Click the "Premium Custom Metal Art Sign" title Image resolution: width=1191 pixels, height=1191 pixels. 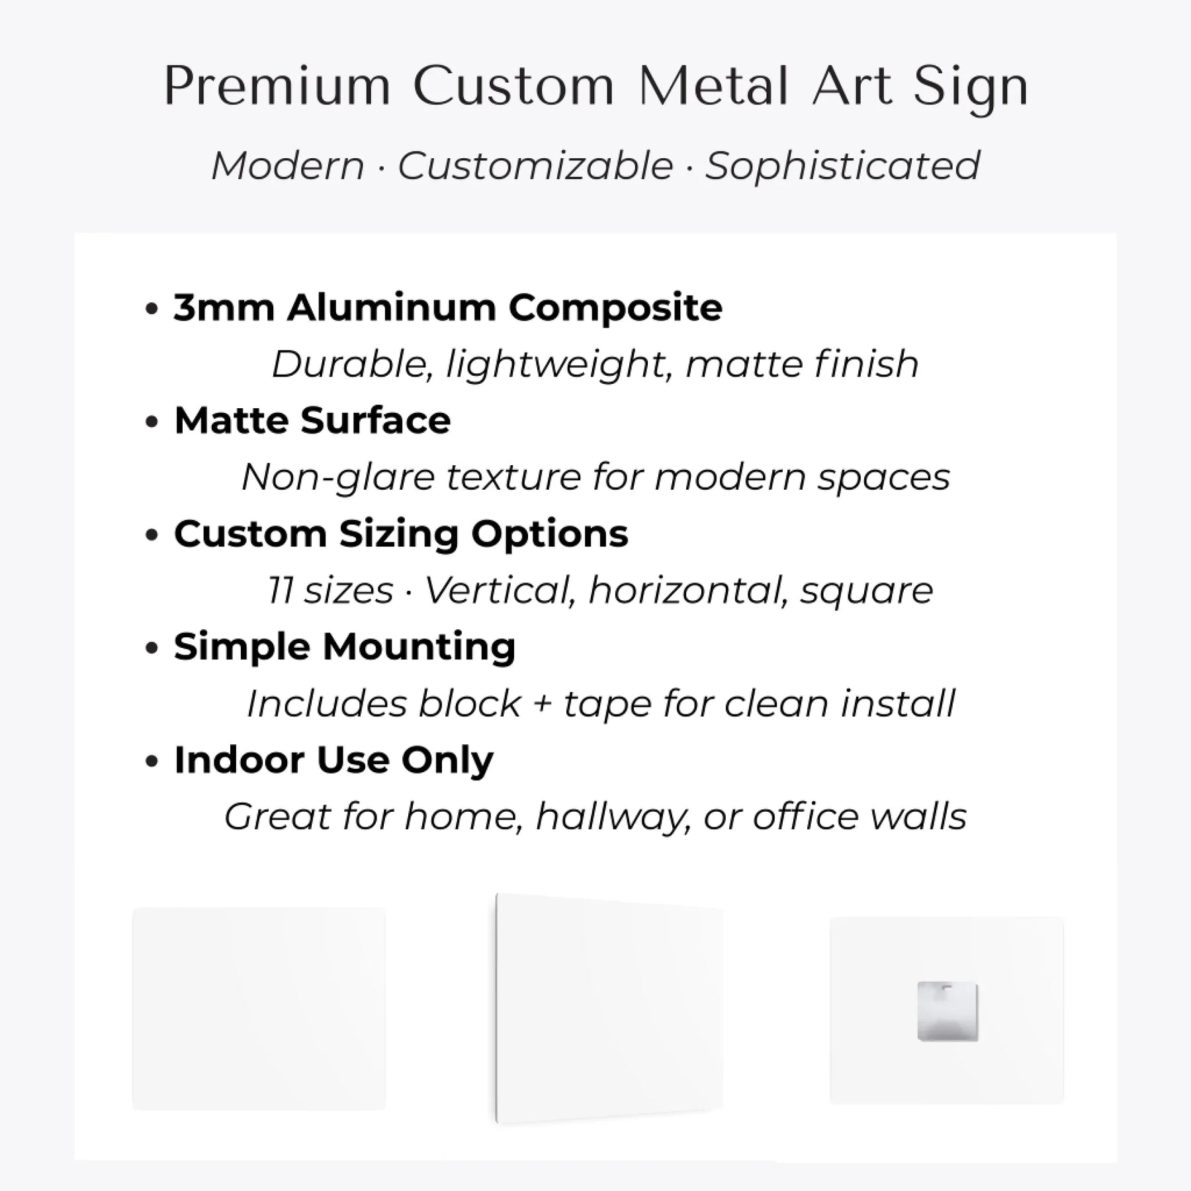click(595, 87)
